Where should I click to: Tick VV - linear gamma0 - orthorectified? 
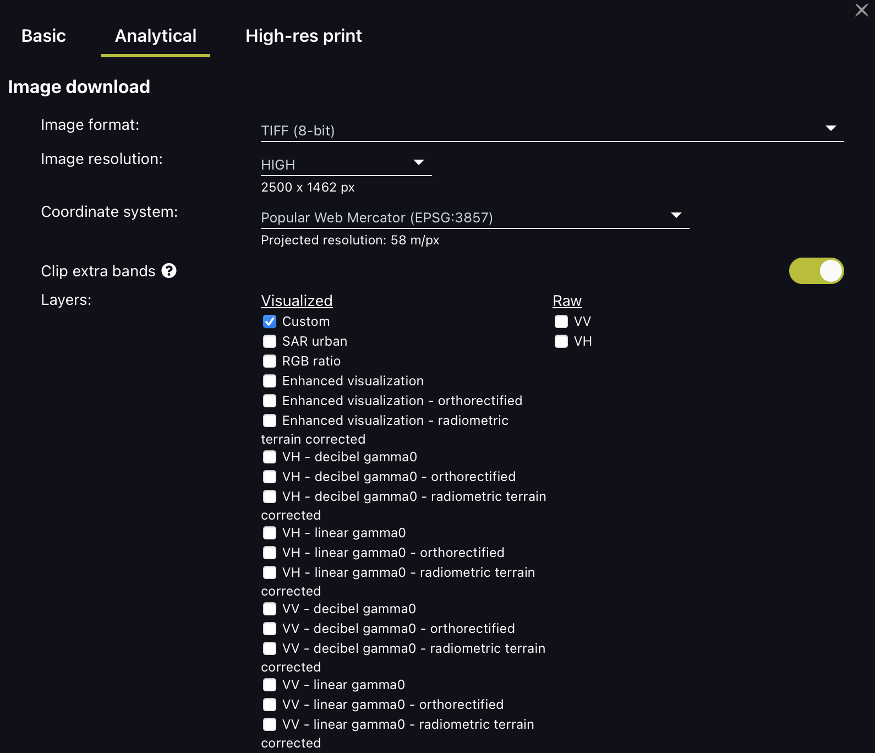click(x=270, y=705)
